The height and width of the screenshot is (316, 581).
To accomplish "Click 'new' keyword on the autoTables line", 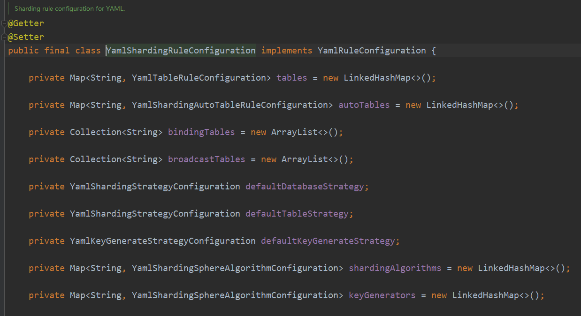I will click(413, 105).
